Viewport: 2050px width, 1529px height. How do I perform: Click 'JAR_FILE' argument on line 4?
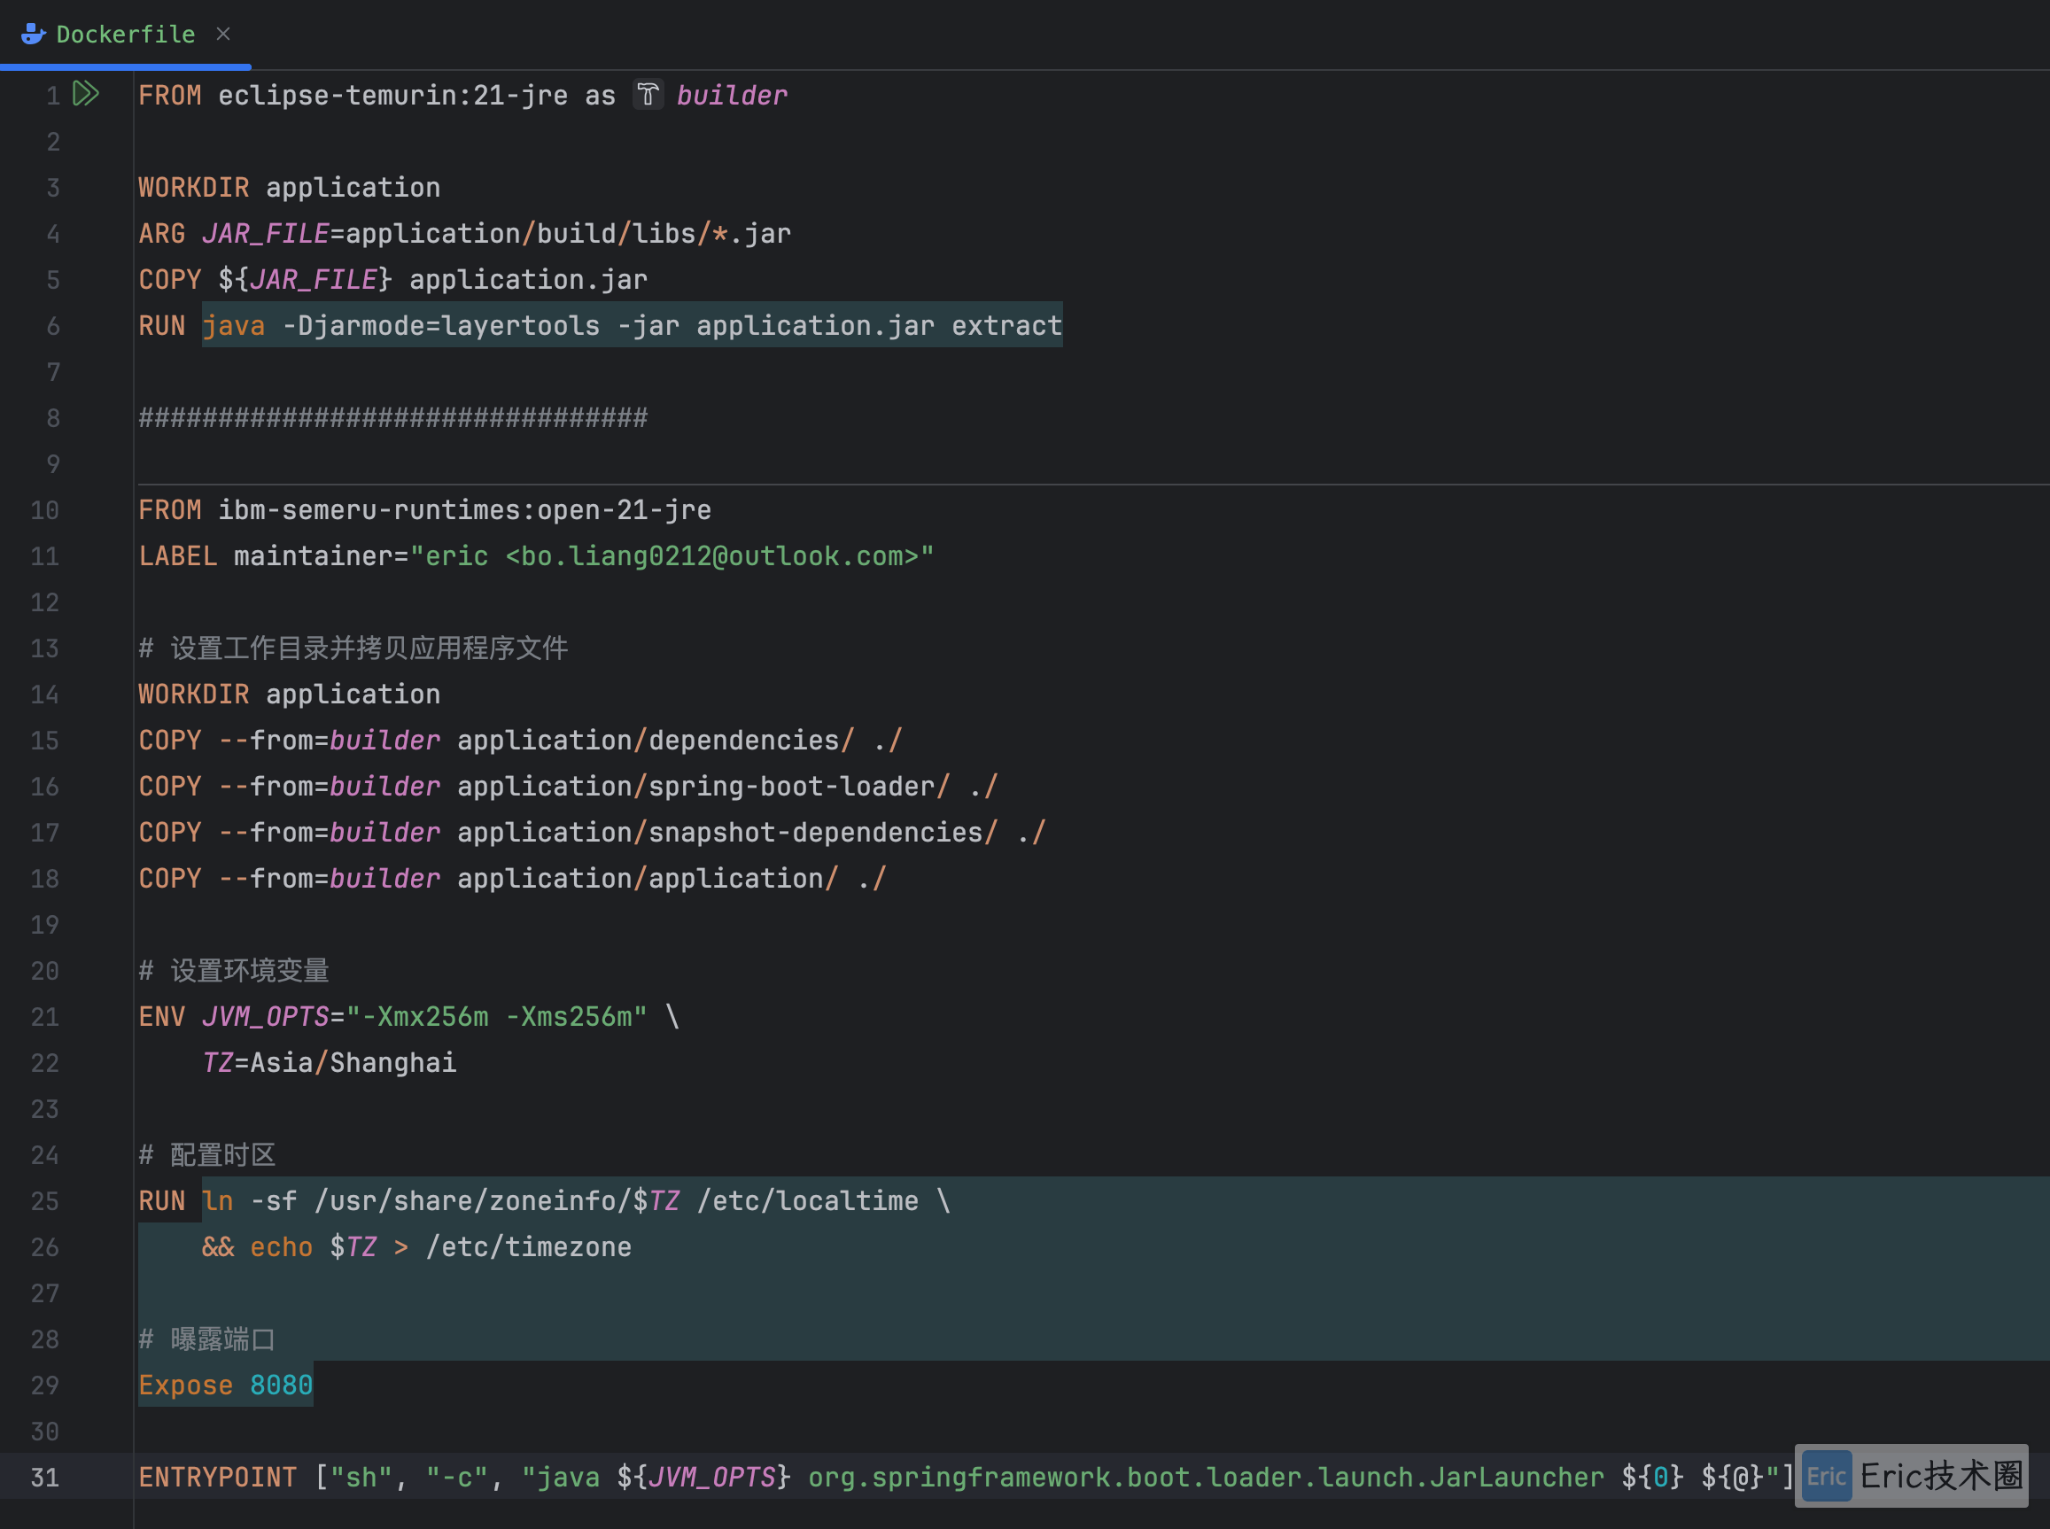(x=266, y=233)
